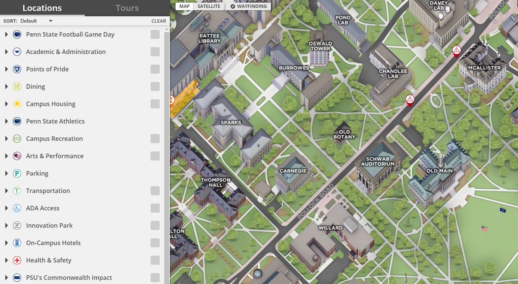Image resolution: width=518 pixels, height=284 pixels.
Task: Check the Academic & Administration layer box
Action: 155,52
